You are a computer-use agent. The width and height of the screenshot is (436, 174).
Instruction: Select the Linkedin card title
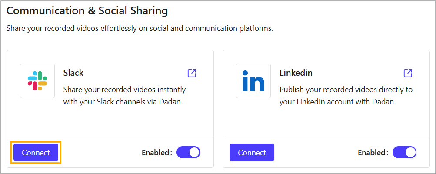tap(296, 72)
